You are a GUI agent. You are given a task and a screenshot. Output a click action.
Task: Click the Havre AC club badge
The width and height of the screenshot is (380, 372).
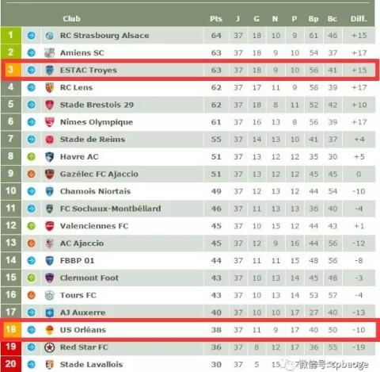[49, 157]
